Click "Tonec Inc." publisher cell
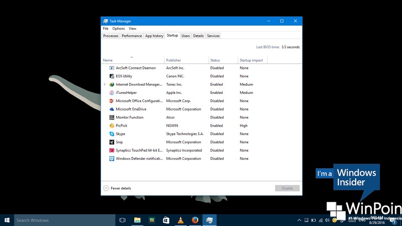Screen dimensions: 402x226 pyautogui.click(x=174, y=84)
